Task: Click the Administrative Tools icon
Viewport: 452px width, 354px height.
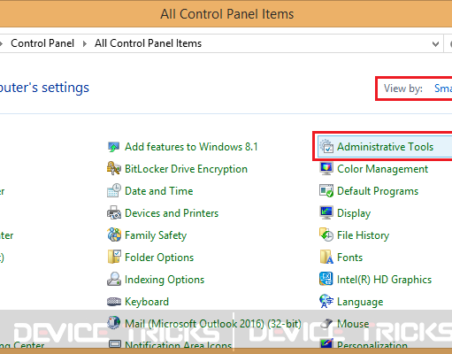Action: coord(326,147)
